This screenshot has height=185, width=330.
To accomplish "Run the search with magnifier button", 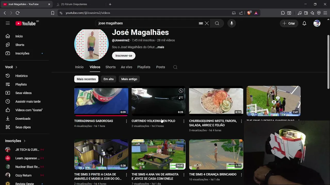I will tap(217, 23).
